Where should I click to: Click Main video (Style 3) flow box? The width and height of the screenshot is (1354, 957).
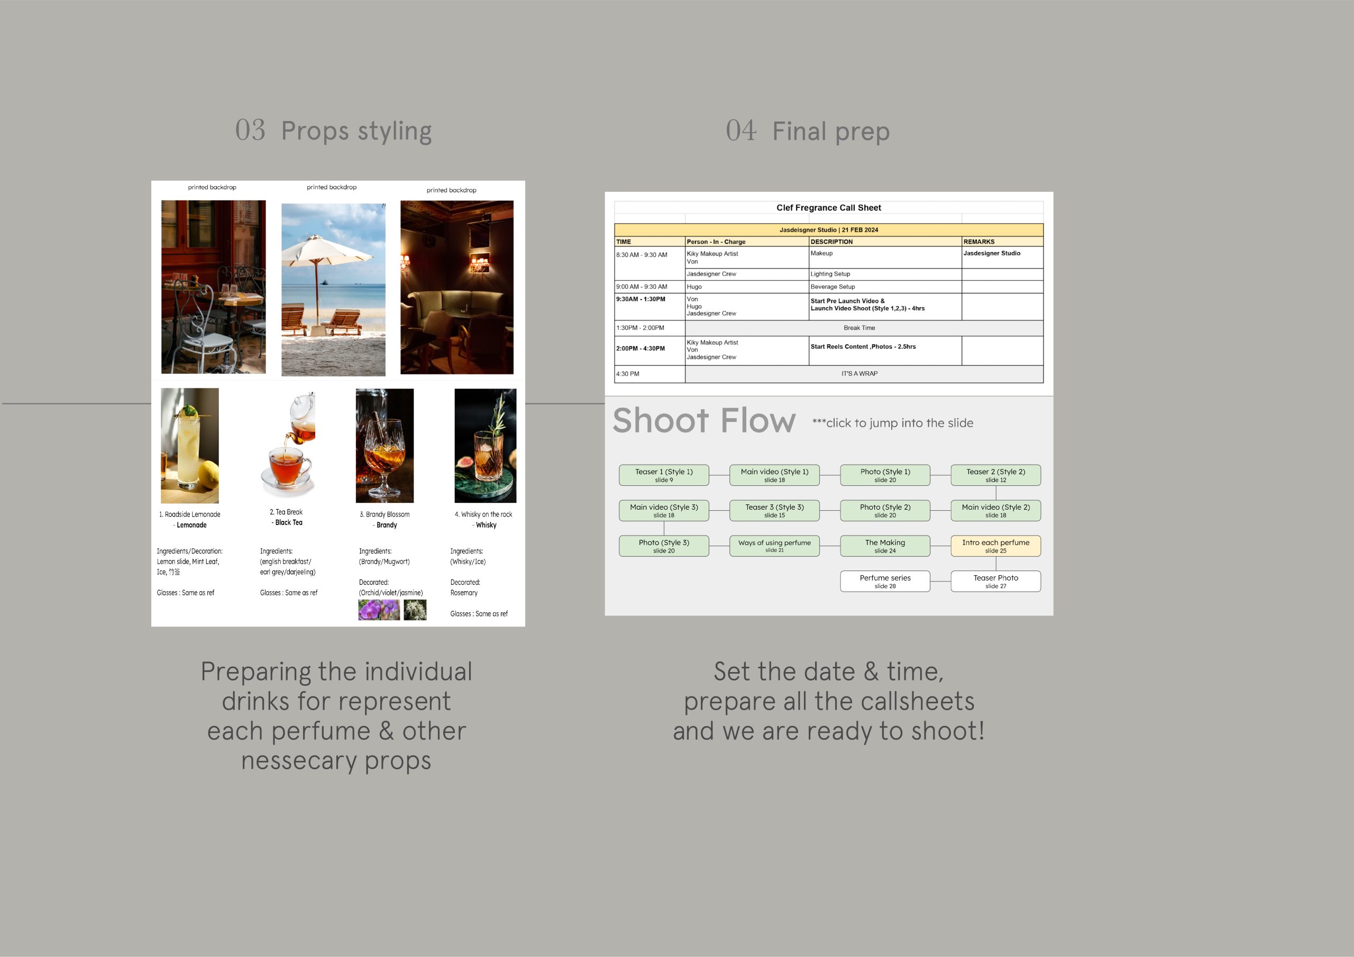pyautogui.click(x=663, y=511)
